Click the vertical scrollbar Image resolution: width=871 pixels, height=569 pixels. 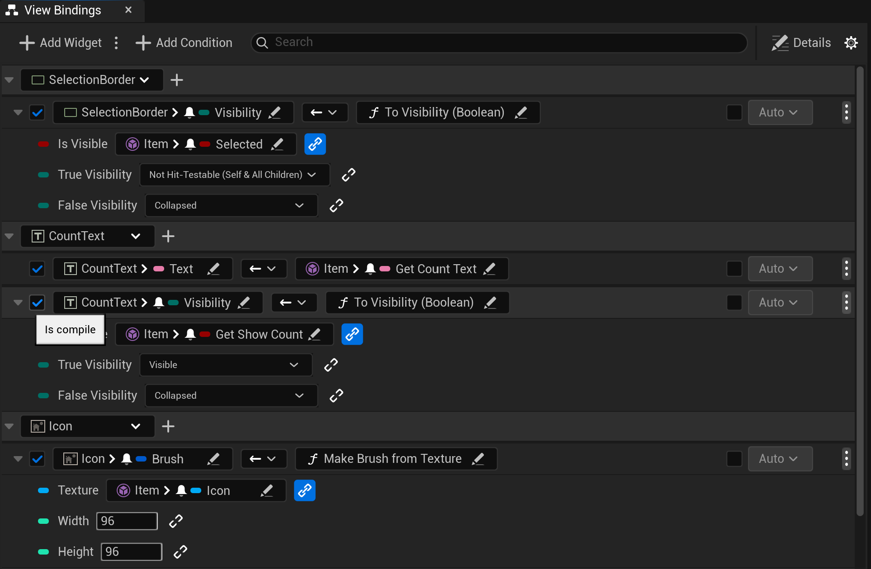coord(860,291)
